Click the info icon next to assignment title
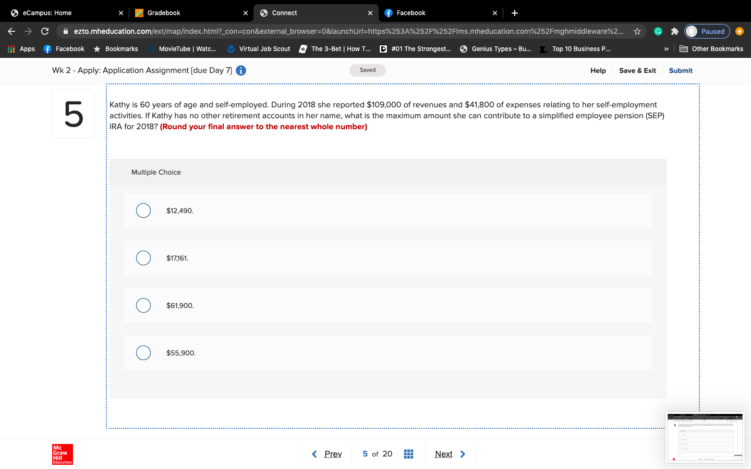The image size is (751, 469). click(240, 70)
